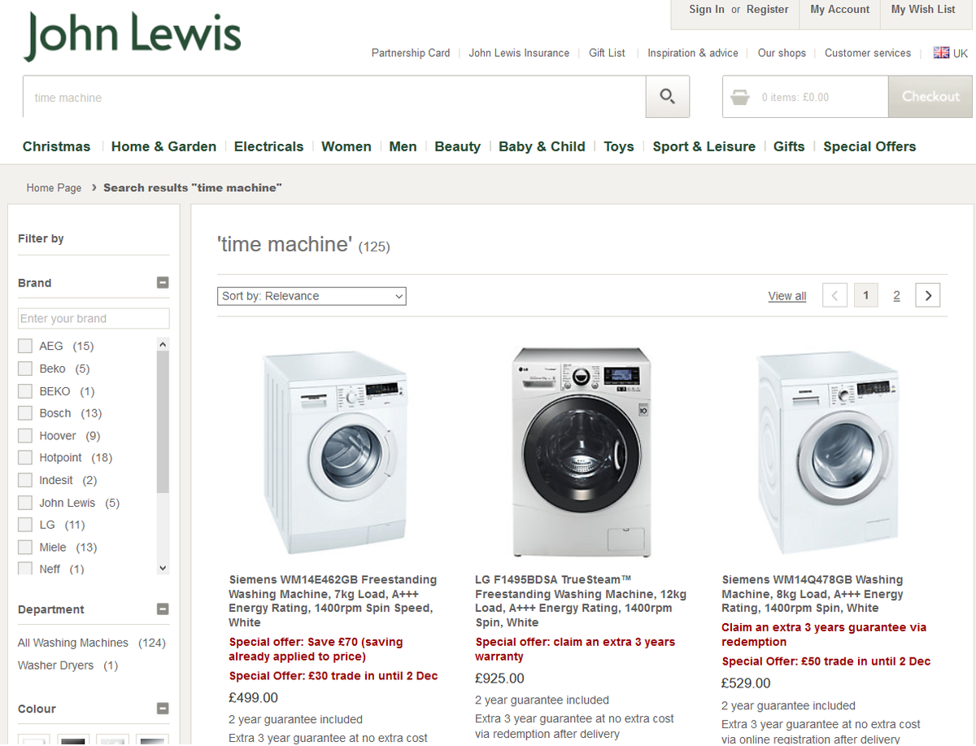This screenshot has height=746, width=976.
Task: Collapse the Colour filter section
Action: 163,709
